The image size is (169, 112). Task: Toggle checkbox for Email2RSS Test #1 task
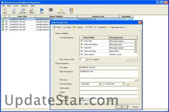7,19
